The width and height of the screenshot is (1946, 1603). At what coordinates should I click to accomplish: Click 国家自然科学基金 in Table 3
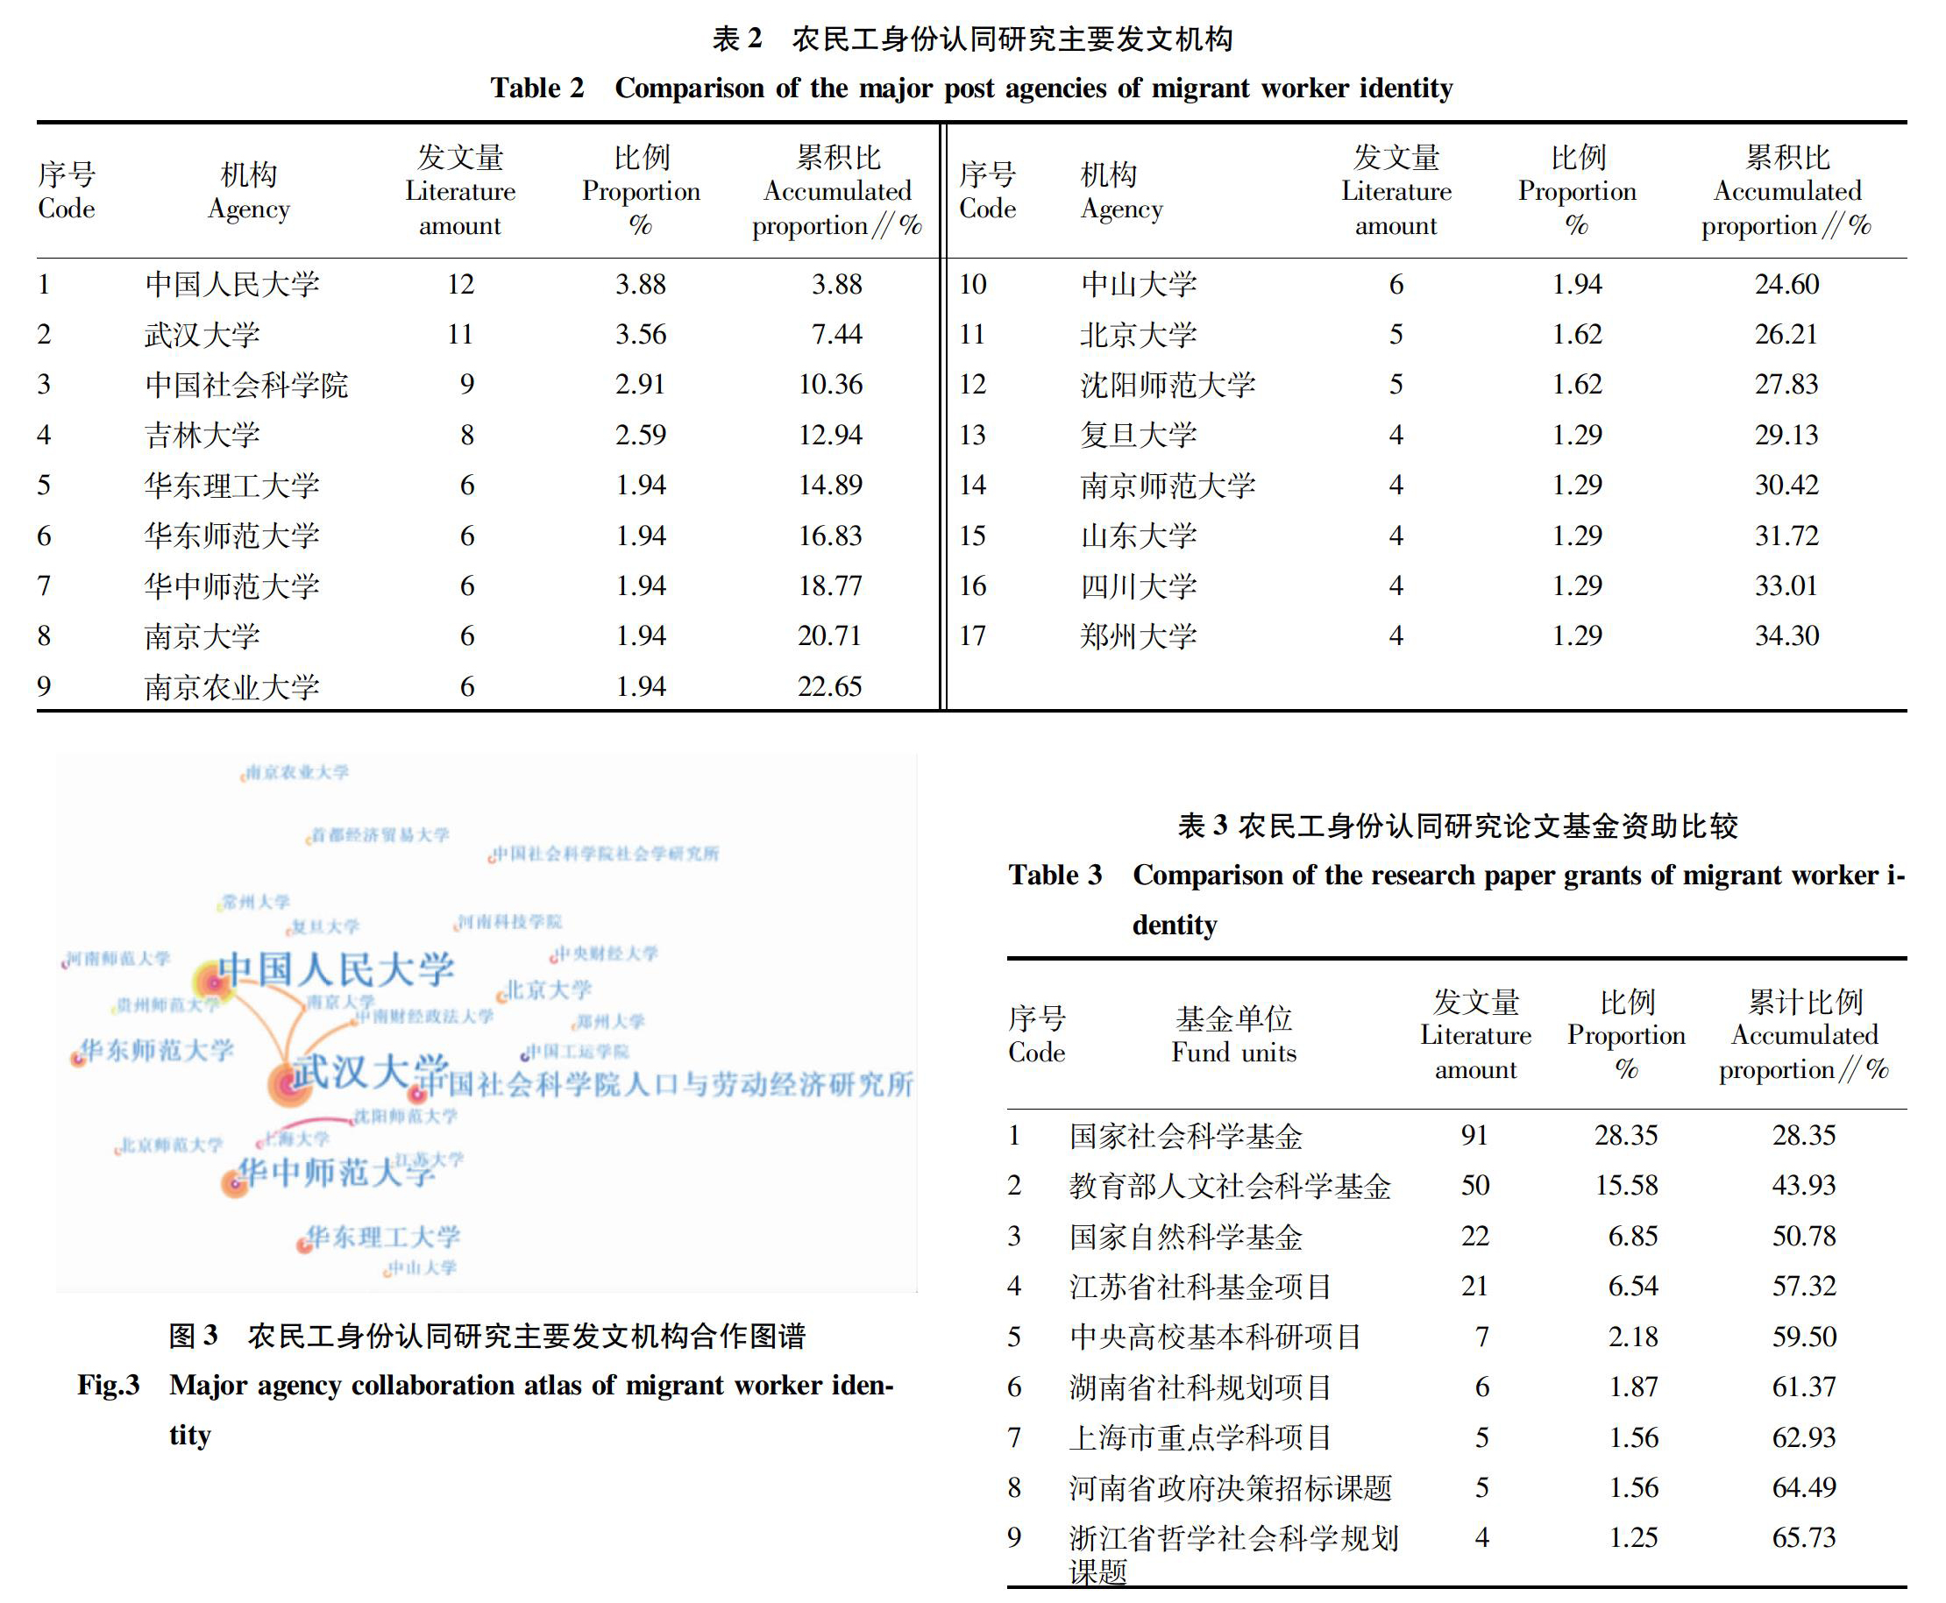coord(1186,1237)
